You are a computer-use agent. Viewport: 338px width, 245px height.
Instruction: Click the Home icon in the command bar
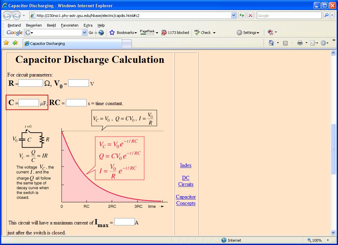pos(271,43)
